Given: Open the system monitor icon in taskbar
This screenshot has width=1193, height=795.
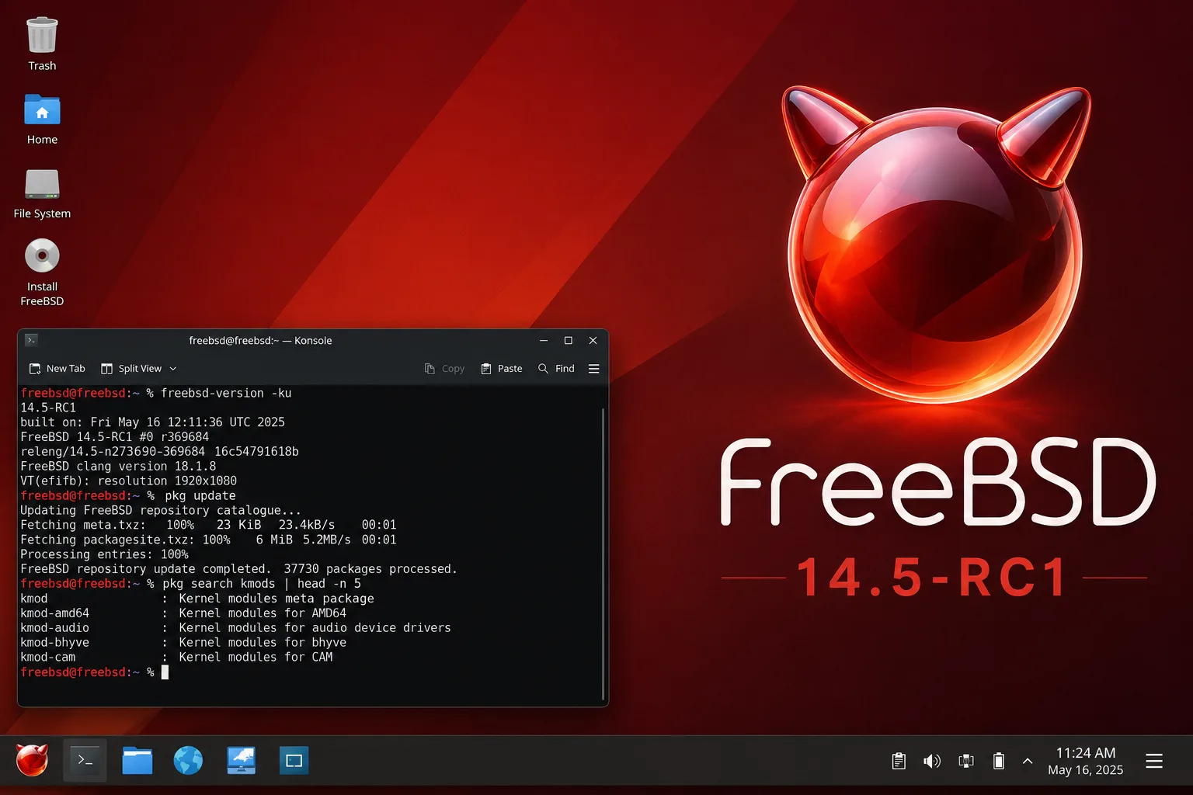Looking at the screenshot, I should click(x=241, y=761).
